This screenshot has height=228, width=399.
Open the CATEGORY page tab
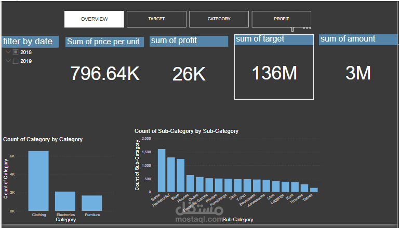point(219,19)
